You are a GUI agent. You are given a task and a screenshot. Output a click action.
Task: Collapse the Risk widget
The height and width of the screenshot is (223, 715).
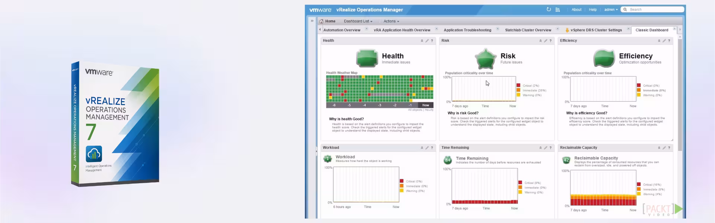pos(540,41)
